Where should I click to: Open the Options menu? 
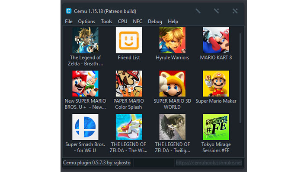pos(86,22)
